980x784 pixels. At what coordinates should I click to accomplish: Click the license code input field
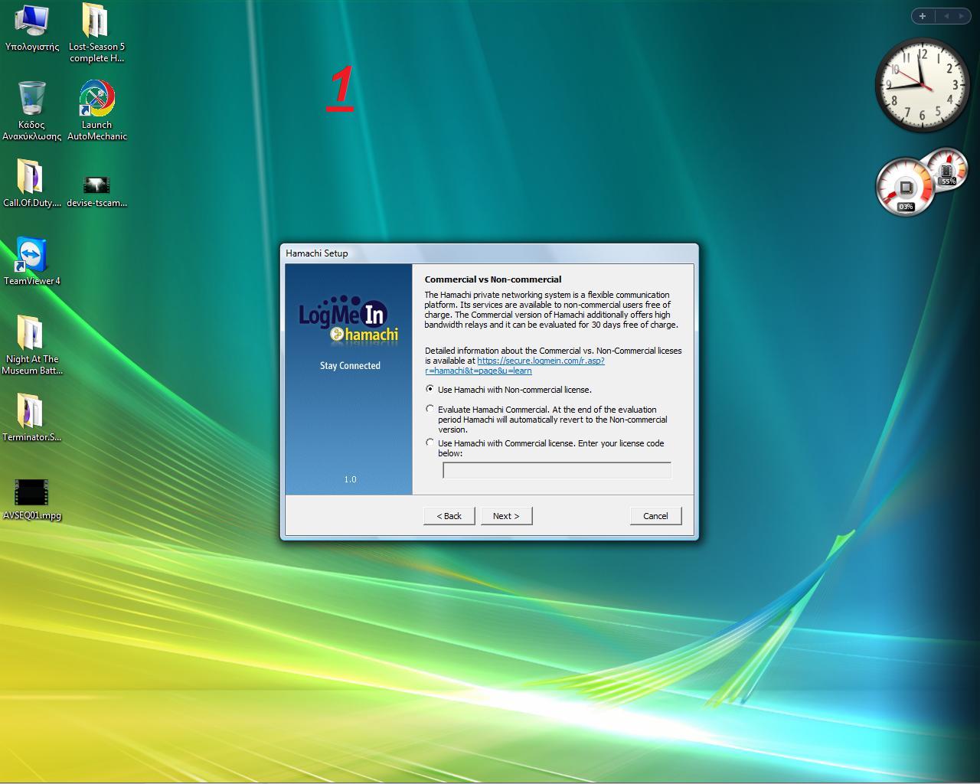557,470
